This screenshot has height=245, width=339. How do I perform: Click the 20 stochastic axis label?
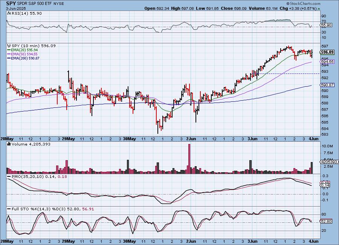(324, 231)
